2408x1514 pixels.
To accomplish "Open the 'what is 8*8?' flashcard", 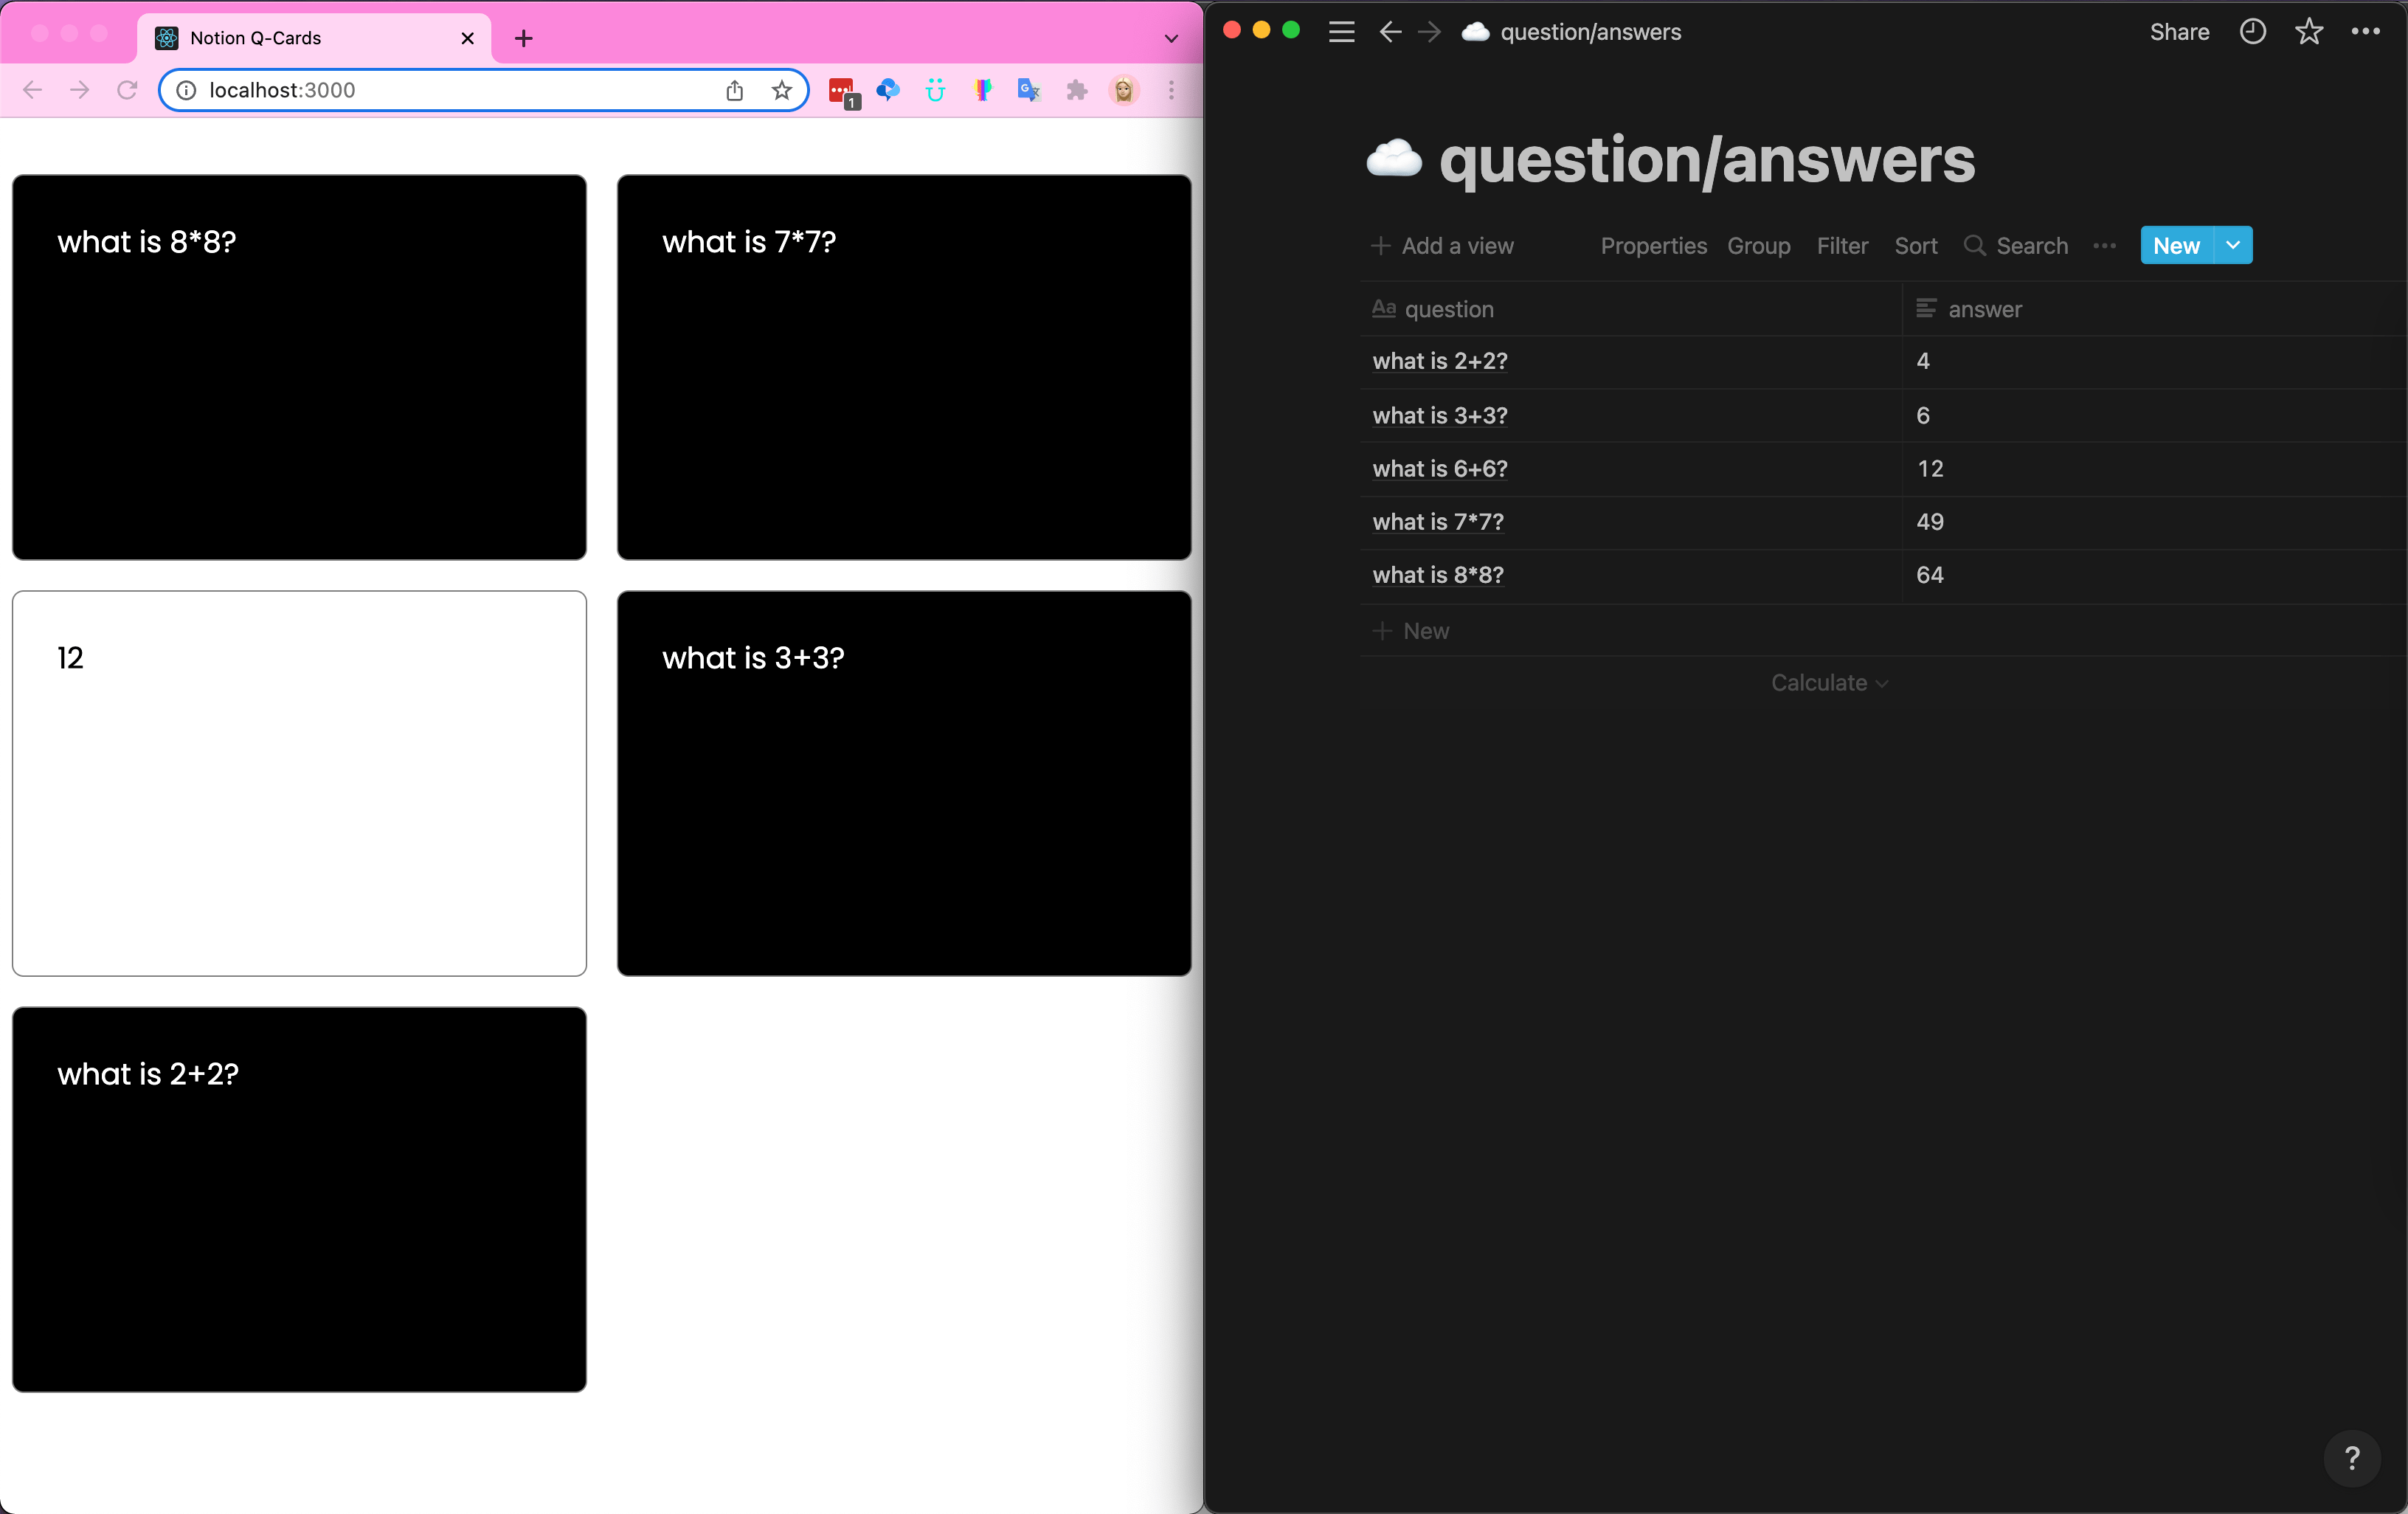I will 299,367.
